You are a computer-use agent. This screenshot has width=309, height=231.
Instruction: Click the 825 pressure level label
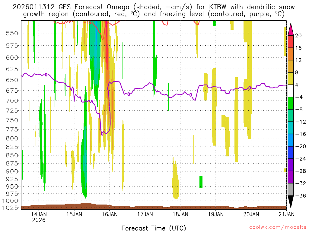(x=12, y=147)
